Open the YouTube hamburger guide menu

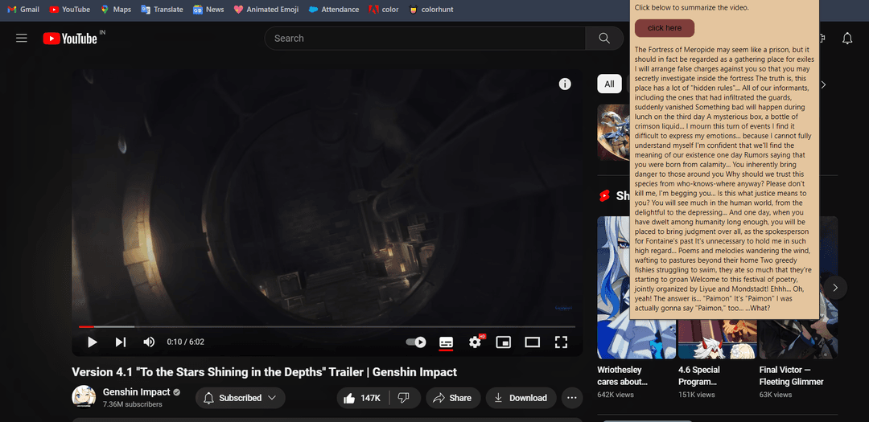pos(22,39)
